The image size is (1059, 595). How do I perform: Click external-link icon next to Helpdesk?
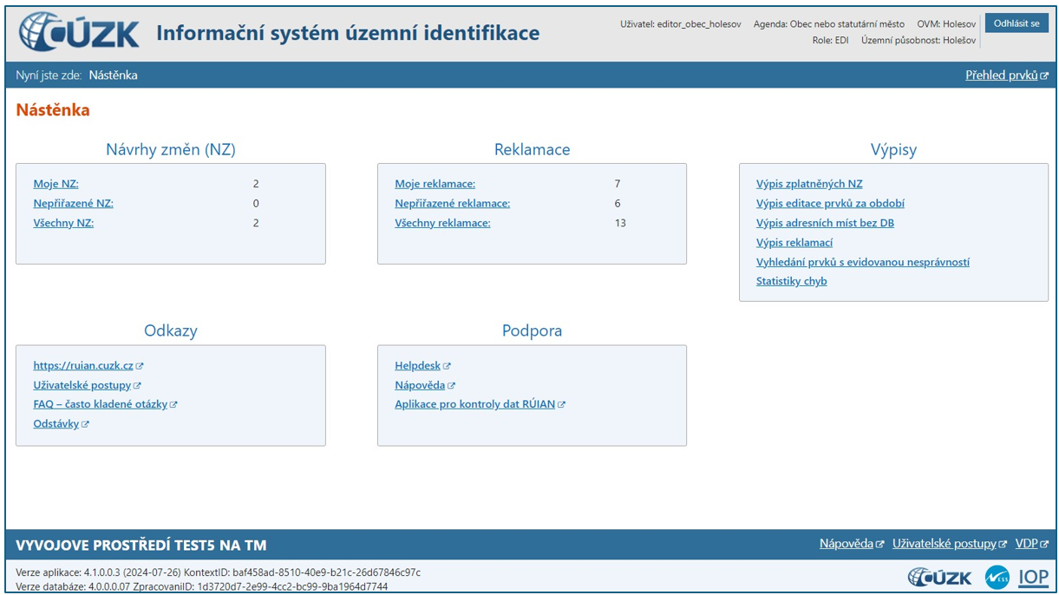coord(448,366)
